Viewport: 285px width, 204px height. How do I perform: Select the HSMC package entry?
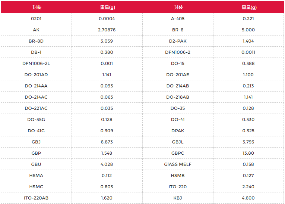click(x=36, y=187)
